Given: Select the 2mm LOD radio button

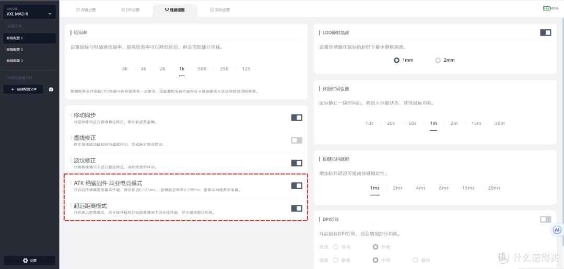Looking at the screenshot, I should coord(438,61).
